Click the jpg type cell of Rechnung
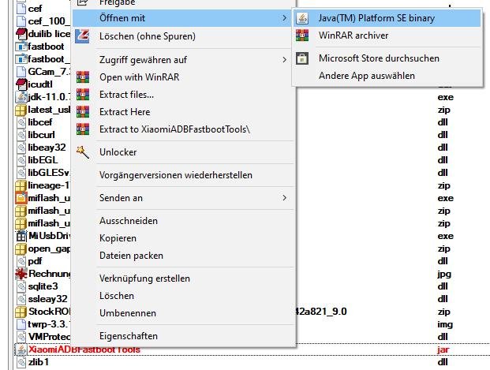 (x=444, y=274)
